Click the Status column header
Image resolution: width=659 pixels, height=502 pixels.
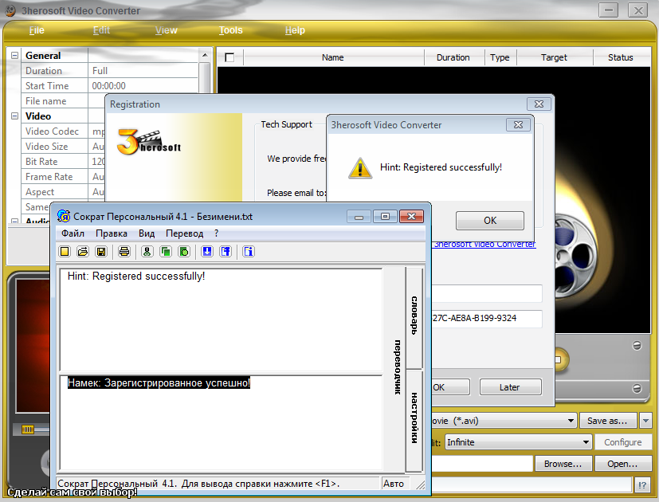pyautogui.click(x=620, y=57)
